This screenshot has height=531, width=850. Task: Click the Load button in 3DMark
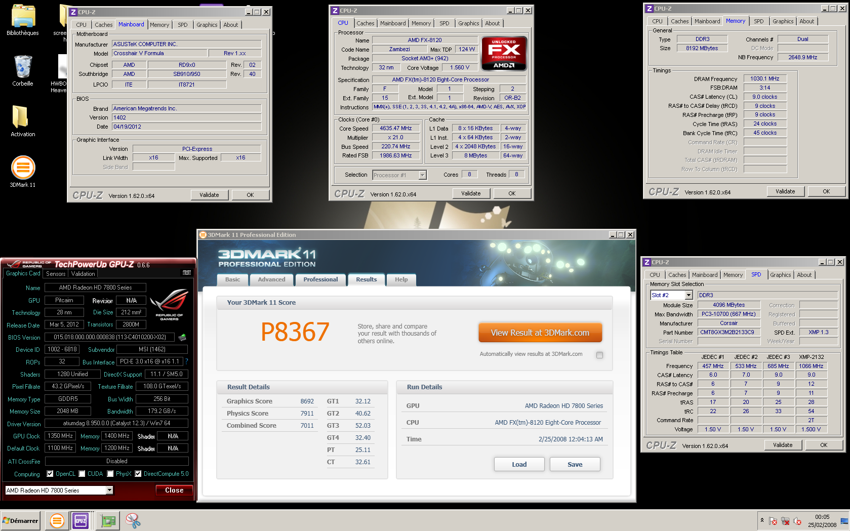[x=519, y=464]
